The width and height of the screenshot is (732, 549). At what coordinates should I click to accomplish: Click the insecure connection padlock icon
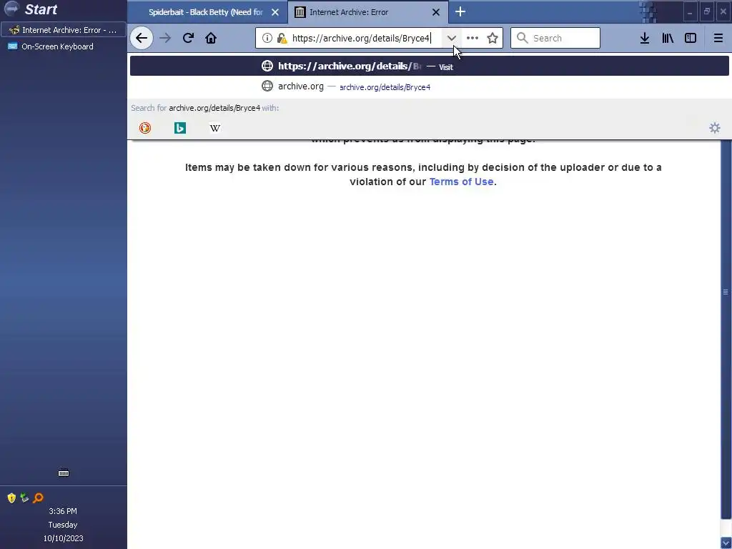(282, 39)
